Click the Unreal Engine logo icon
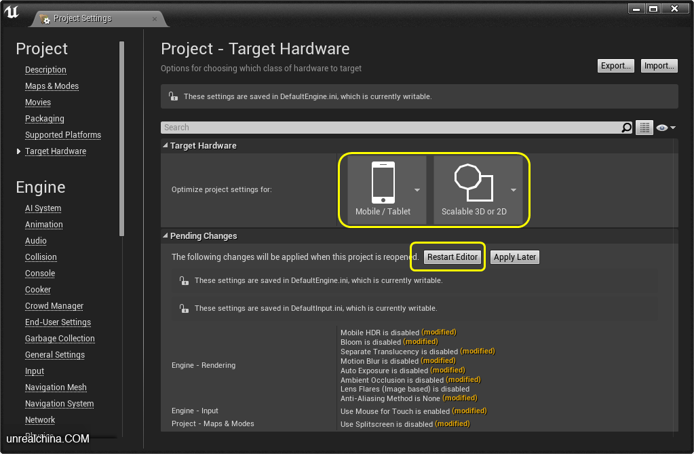The width and height of the screenshot is (694, 454). [x=12, y=12]
